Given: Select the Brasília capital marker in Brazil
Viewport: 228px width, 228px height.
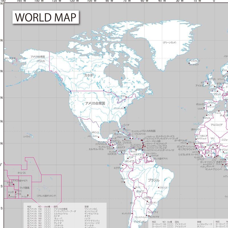Looking at the screenshot, I should [159, 188].
